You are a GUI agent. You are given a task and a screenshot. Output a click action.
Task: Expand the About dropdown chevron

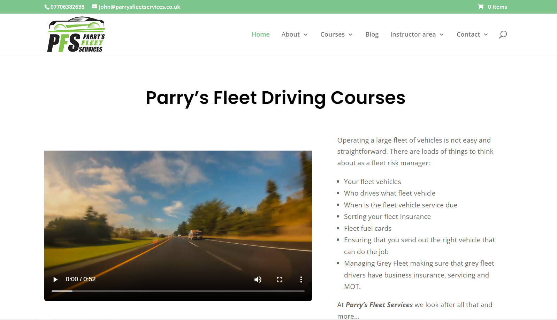[x=306, y=35]
